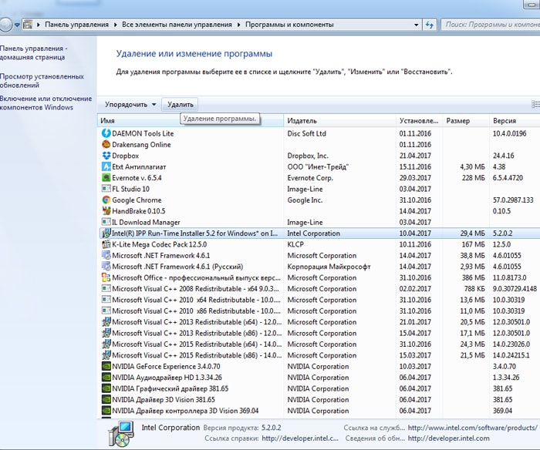Screen dimensions: 540x450
Task: Open Просмотр установленных обновлений link
Action: point(42,80)
